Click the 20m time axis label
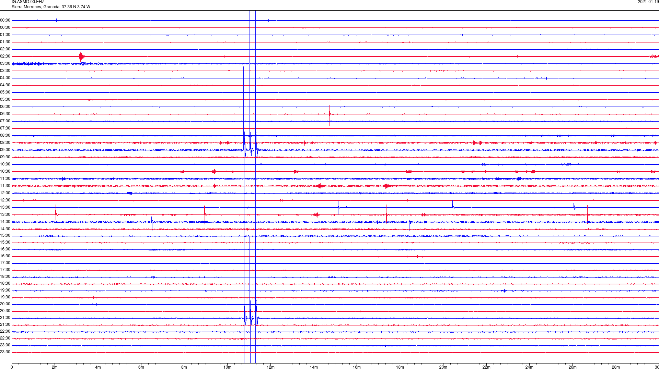The height and width of the screenshot is (370, 659). pyautogui.click(x=443, y=368)
